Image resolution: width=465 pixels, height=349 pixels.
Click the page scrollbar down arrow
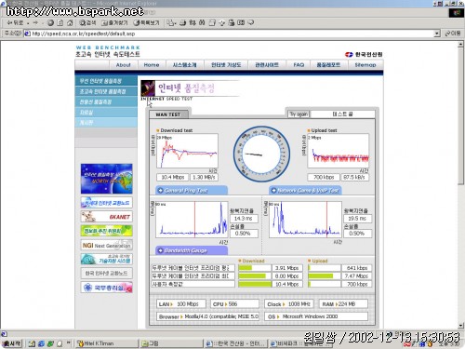pyautogui.click(x=460, y=326)
